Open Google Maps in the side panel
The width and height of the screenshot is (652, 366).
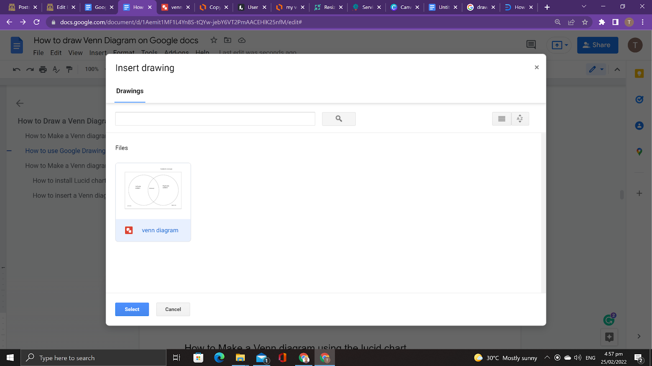point(639,152)
